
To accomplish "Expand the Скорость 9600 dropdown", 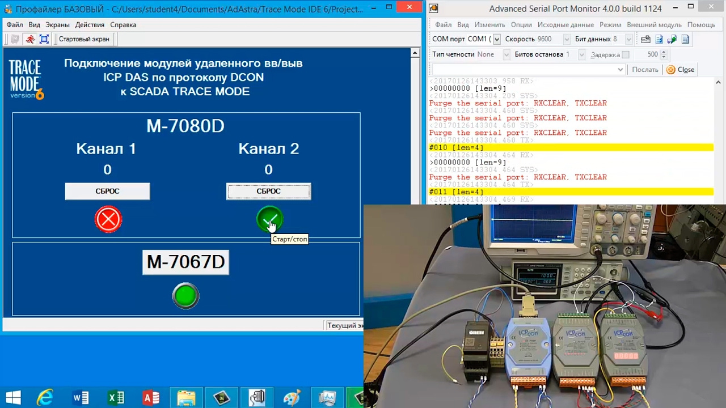I will (567, 39).
